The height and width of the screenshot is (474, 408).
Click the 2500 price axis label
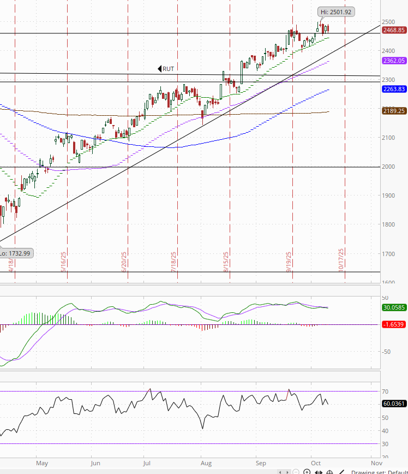(388, 22)
